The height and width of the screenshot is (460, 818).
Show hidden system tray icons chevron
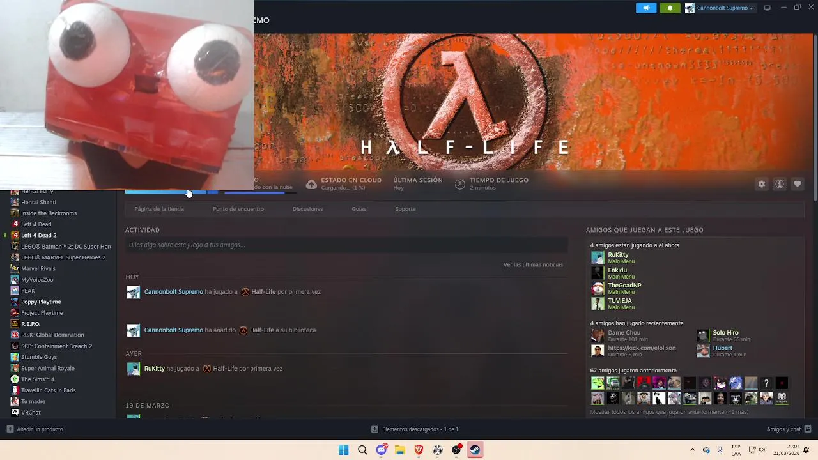tap(692, 450)
